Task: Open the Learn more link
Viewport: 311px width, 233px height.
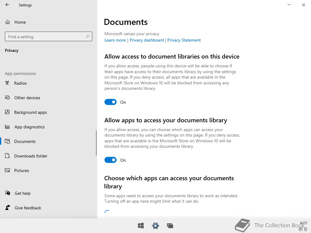Action: tap(115, 40)
